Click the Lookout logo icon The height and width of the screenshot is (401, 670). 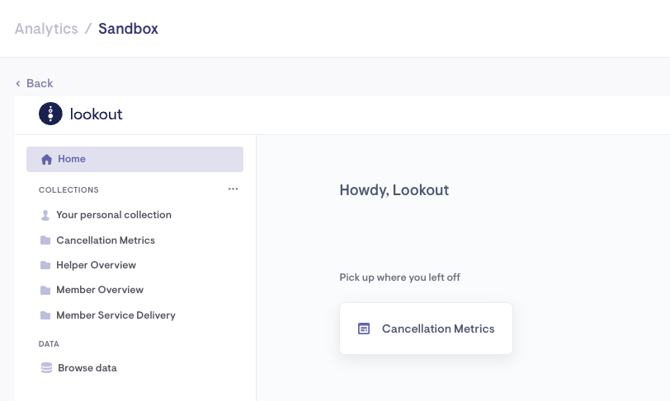(50, 114)
